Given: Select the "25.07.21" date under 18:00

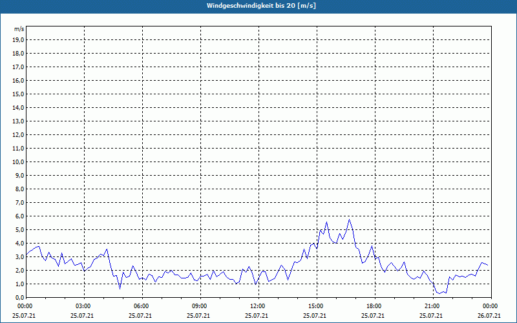Looking at the screenshot, I should [373, 316].
